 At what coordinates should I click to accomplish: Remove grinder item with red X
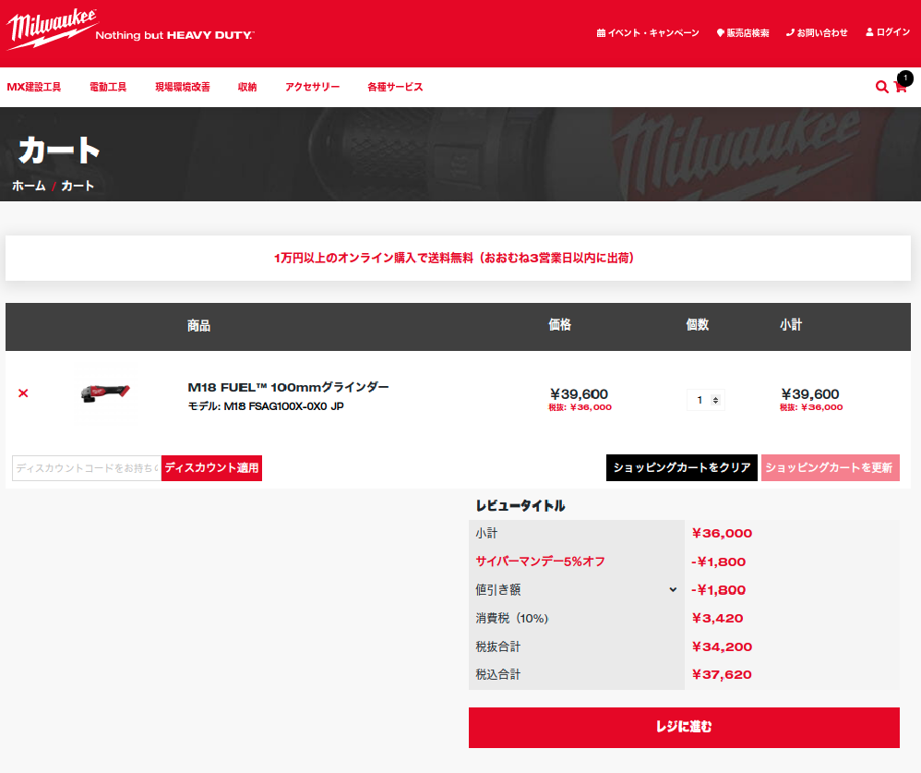click(23, 393)
